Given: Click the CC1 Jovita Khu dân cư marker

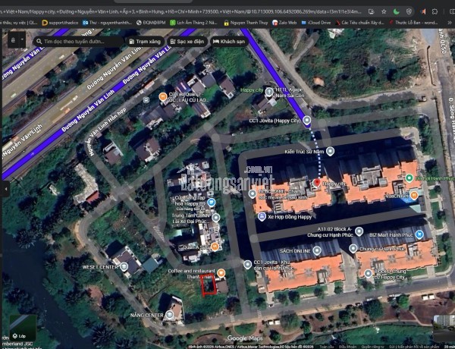Looking at the screenshot, I should (247, 264).
